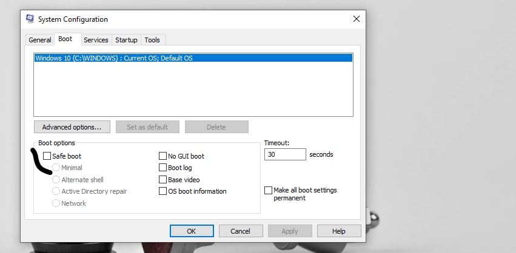
Task: Check Make all boot settings permanent
Action: (x=269, y=190)
